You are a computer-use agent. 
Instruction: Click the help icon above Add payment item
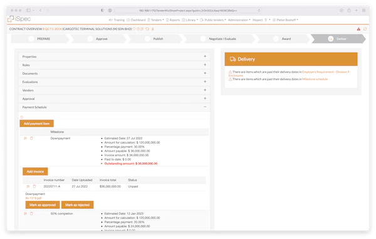click(x=21, y=117)
